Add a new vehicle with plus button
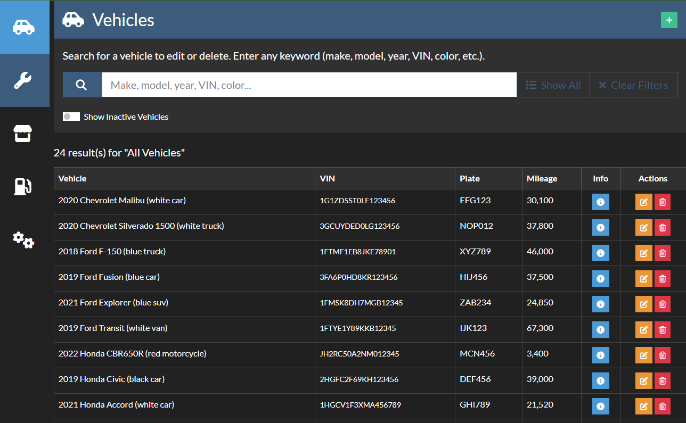686x423 pixels. click(x=669, y=20)
